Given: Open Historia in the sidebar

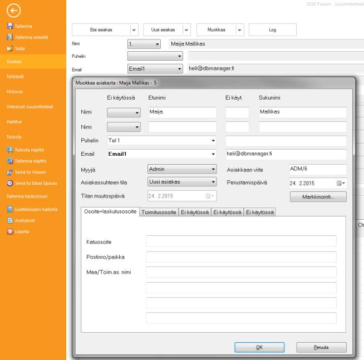Looking at the screenshot, I should 14,92.
